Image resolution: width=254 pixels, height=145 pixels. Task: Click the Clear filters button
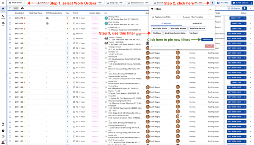click(x=209, y=46)
